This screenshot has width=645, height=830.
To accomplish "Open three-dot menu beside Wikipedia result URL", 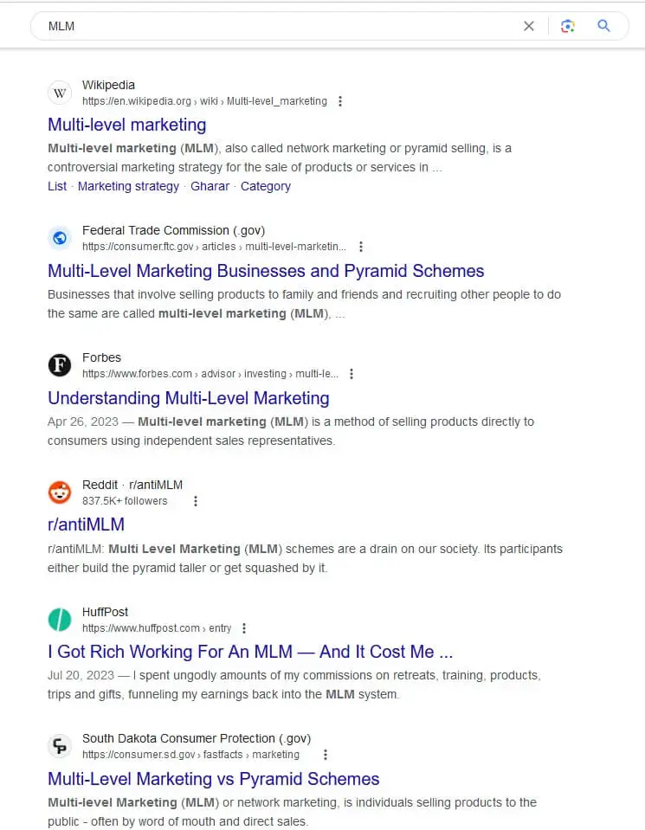I will [x=340, y=101].
